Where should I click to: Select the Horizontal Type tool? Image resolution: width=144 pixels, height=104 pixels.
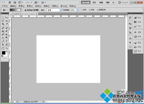pos(7,41)
